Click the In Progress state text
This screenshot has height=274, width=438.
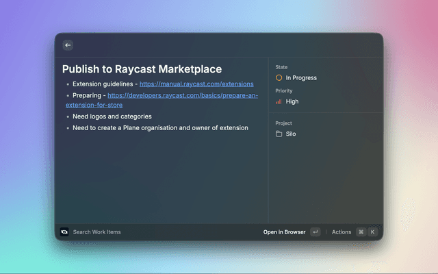click(301, 78)
